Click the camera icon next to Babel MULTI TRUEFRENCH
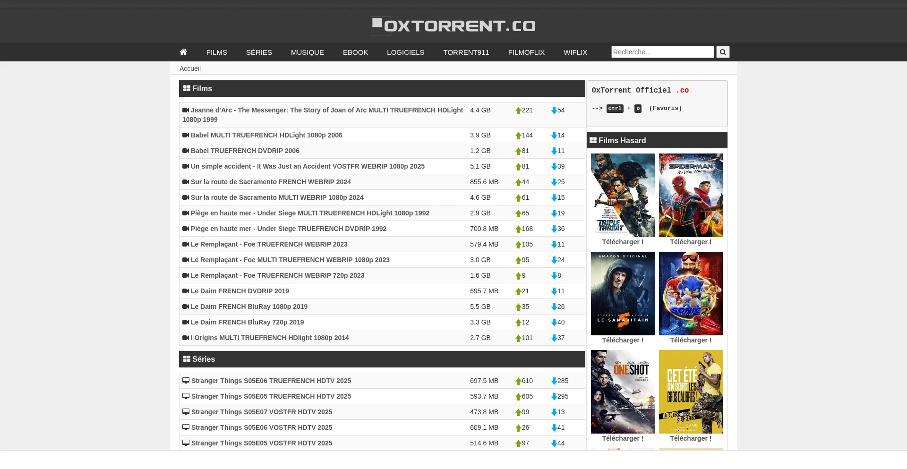The width and height of the screenshot is (907, 469). click(186, 135)
